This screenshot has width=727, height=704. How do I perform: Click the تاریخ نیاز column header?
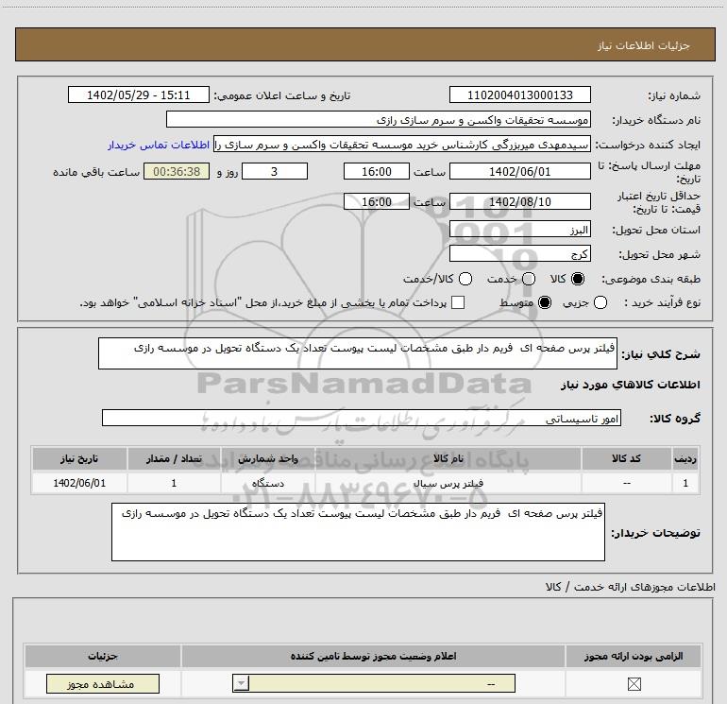[79, 458]
